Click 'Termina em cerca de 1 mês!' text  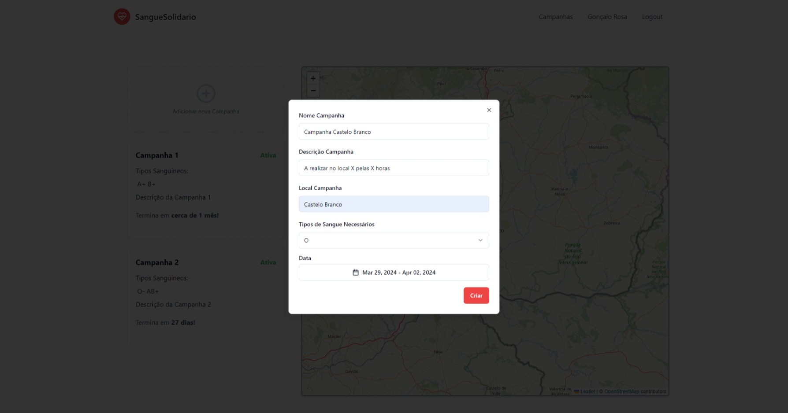click(x=177, y=216)
